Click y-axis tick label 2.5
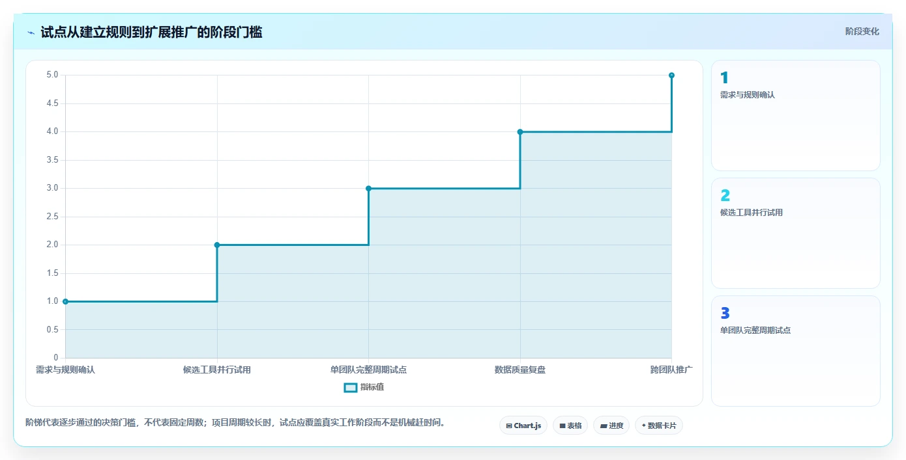Image resolution: width=906 pixels, height=460 pixels. (x=52, y=217)
